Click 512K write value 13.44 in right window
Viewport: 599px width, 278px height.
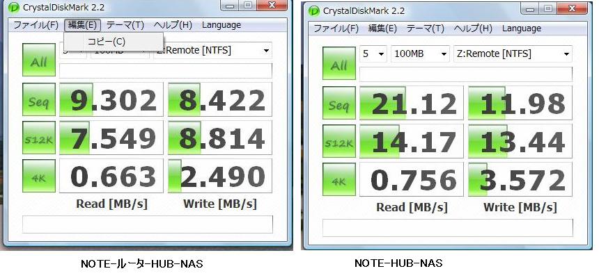(x=520, y=141)
